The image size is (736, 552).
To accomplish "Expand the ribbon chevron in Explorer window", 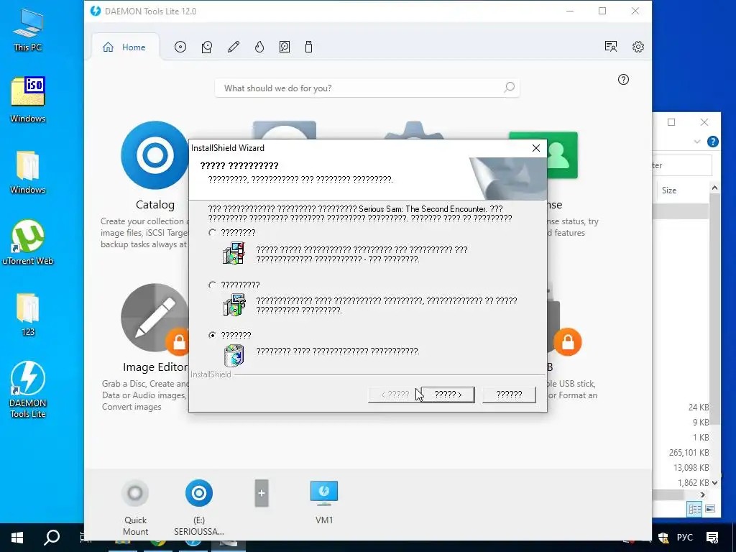I will coord(697,142).
